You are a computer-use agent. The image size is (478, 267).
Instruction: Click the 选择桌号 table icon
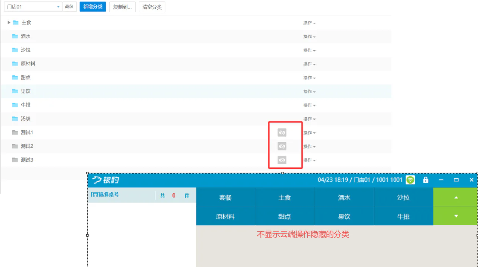[x=94, y=194]
